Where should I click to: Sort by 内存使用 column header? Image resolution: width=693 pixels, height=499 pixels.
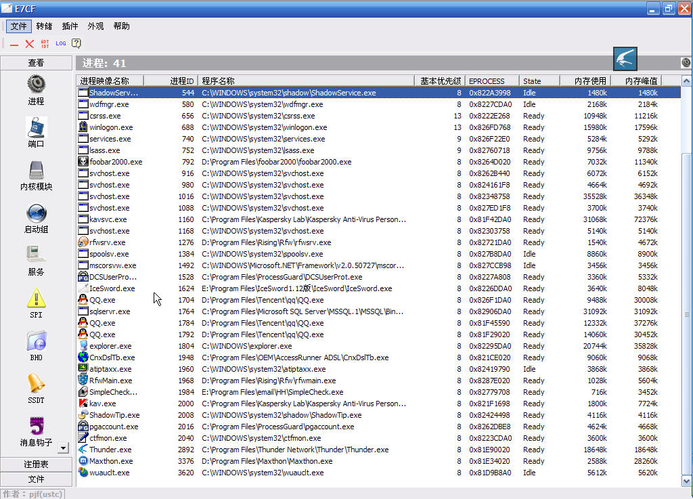pyautogui.click(x=585, y=81)
